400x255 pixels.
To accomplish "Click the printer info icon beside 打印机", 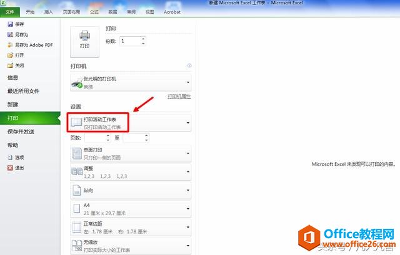I will (x=189, y=65).
